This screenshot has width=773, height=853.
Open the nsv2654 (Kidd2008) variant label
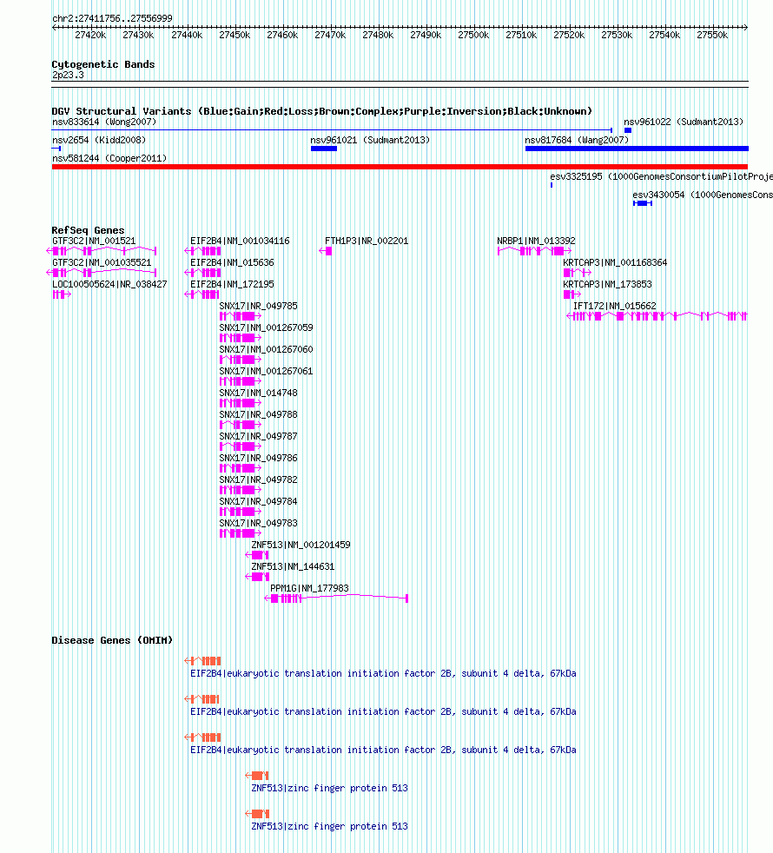tap(99, 140)
